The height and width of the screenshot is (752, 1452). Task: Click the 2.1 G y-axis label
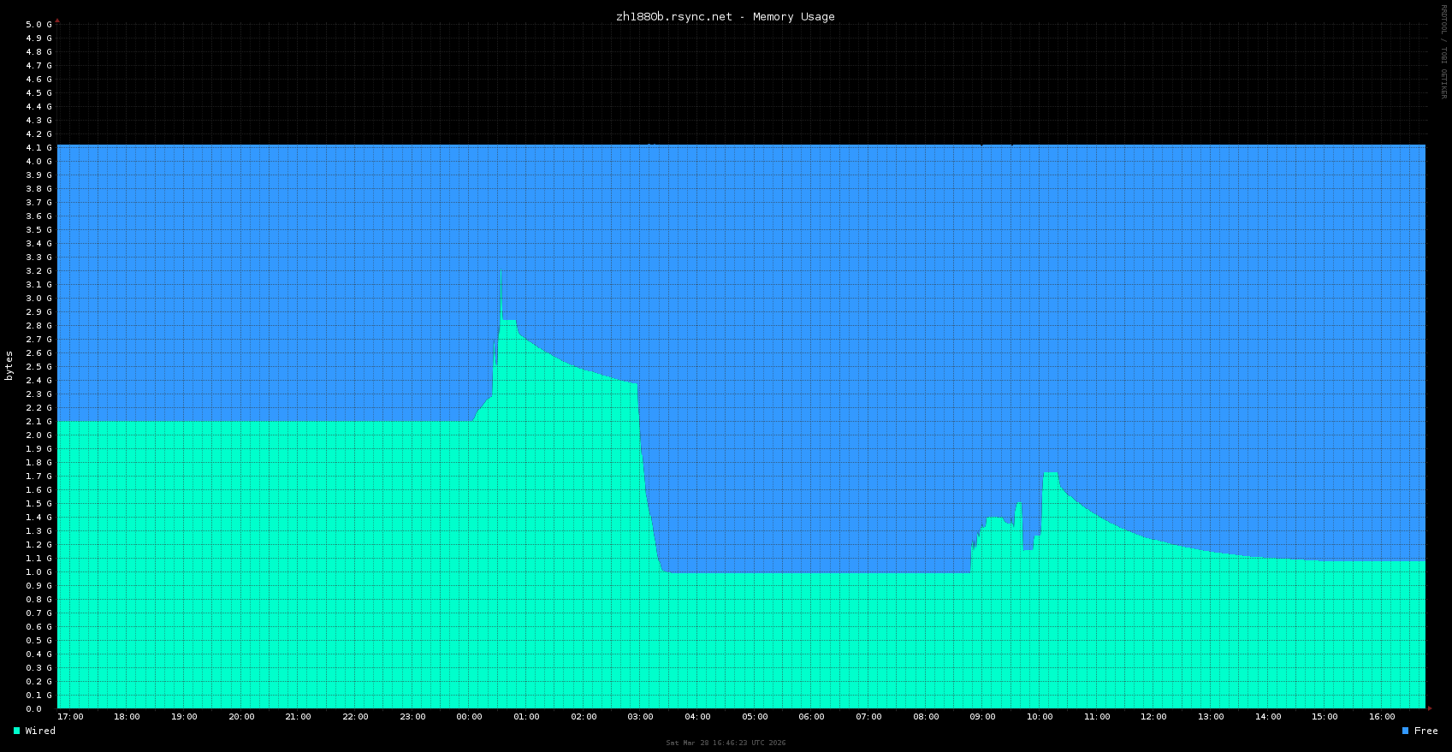39,422
